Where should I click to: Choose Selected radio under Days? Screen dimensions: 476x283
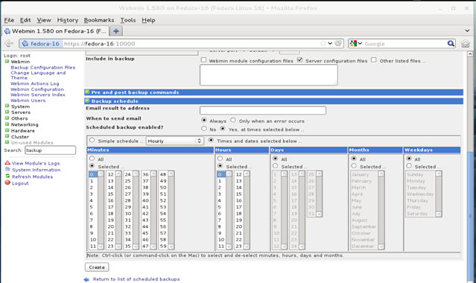276,166
